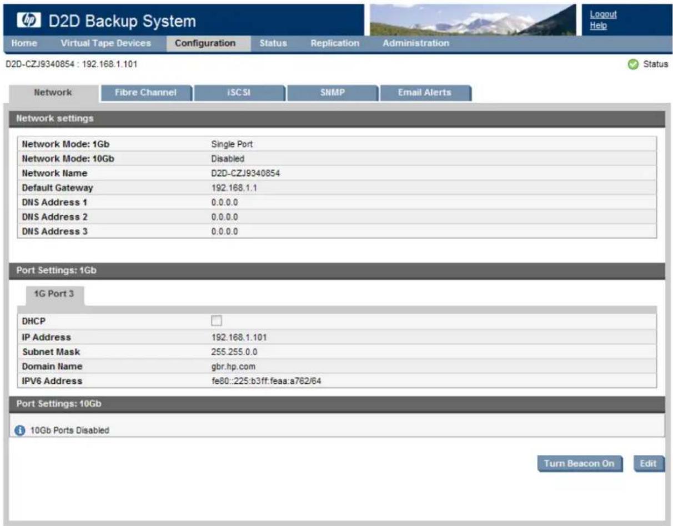Select the IPv6 value fe80::225:b3ff:feaa:a762/64

pyautogui.click(x=266, y=381)
